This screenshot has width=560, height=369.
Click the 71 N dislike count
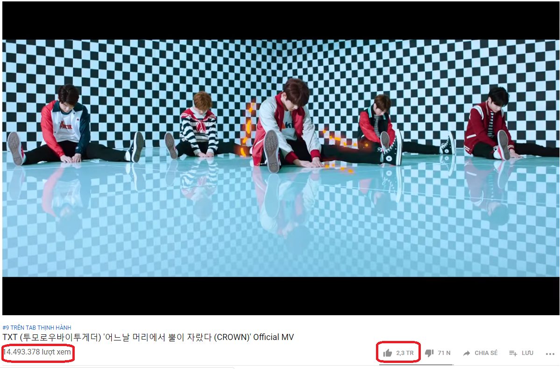(x=444, y=353)
